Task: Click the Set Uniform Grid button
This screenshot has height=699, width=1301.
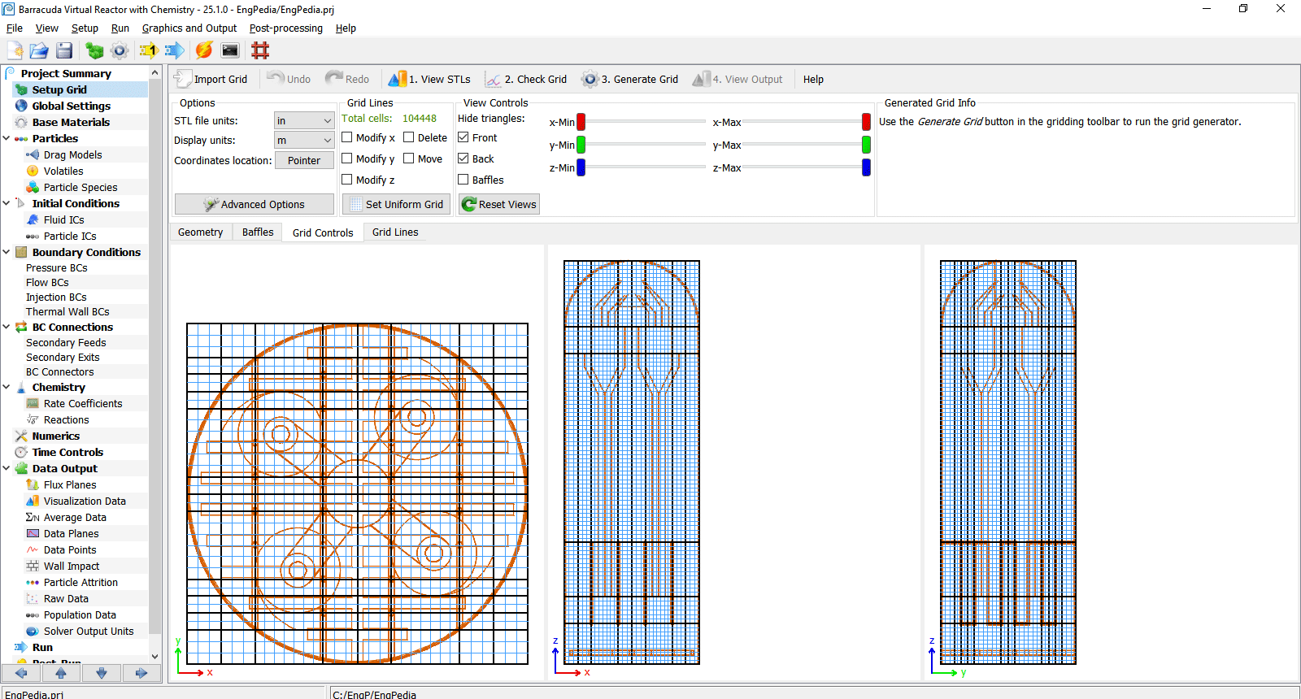Action: [x=396, y=204]
